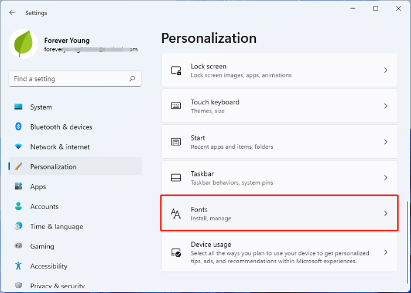This screenshot has width=411, height=293.
Task: Open Taskbar behaviors settings row
Action: 279,178
